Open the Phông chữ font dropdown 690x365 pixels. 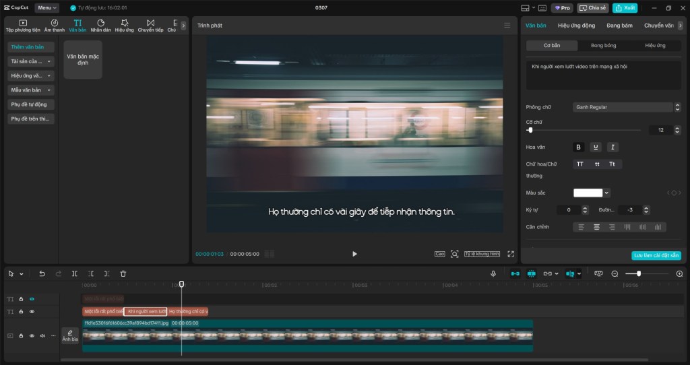click(624, 107)
